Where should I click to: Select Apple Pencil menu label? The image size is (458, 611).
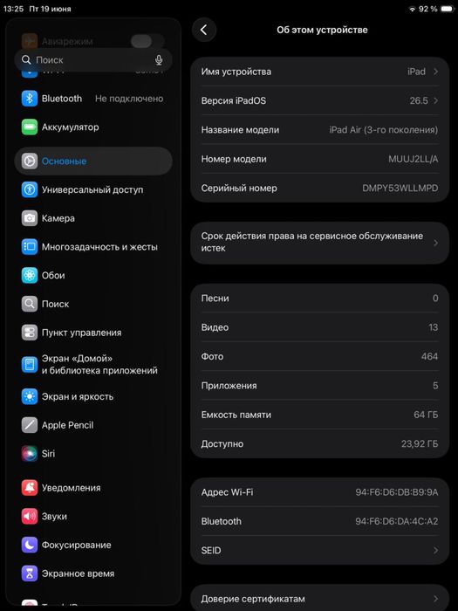pos(68,425)
